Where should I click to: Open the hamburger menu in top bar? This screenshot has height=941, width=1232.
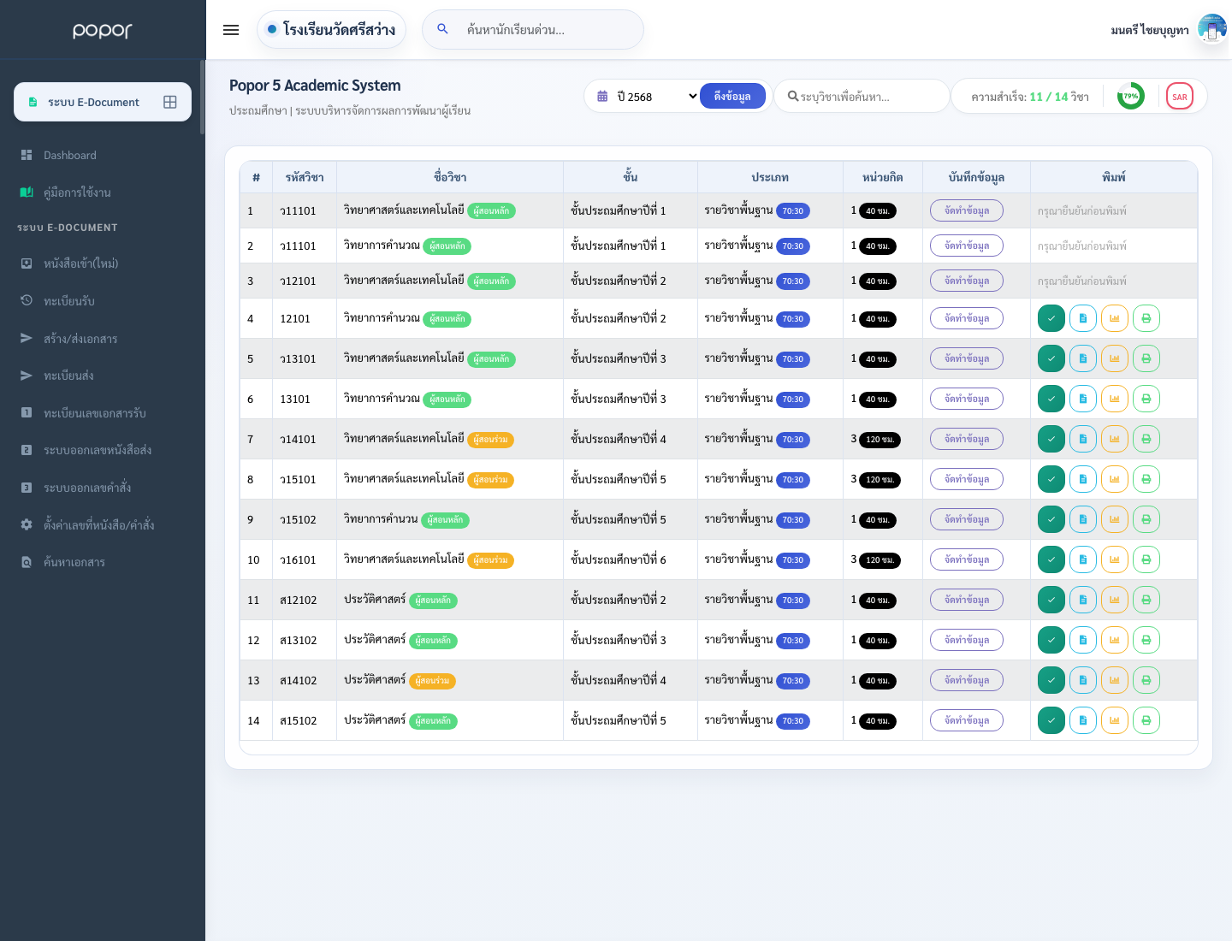coord(231,30)
